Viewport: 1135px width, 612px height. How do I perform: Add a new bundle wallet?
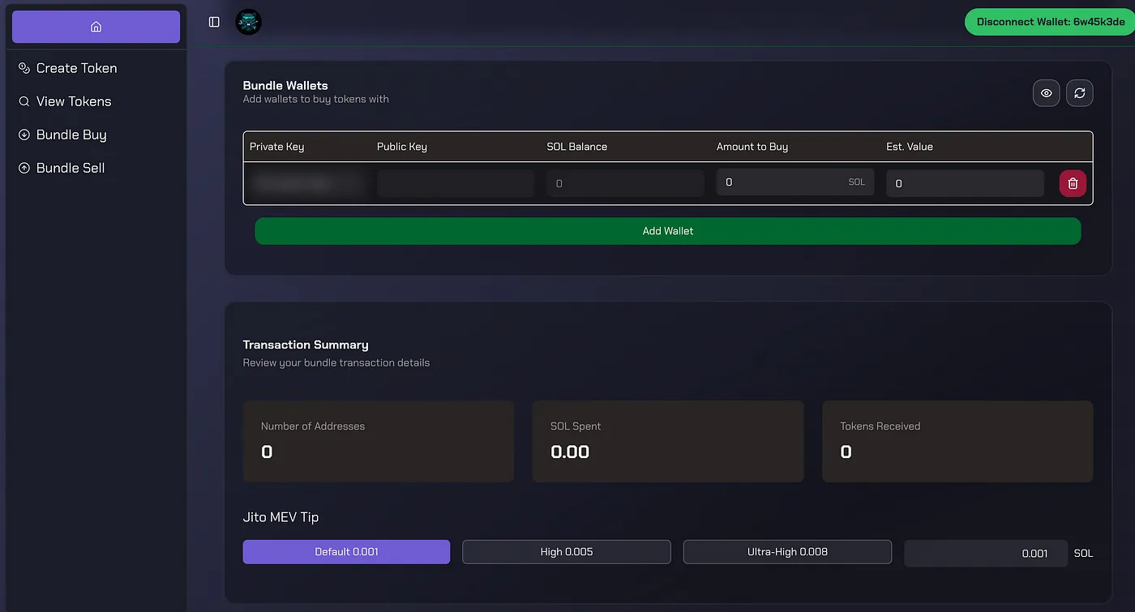tap(668, 231)
